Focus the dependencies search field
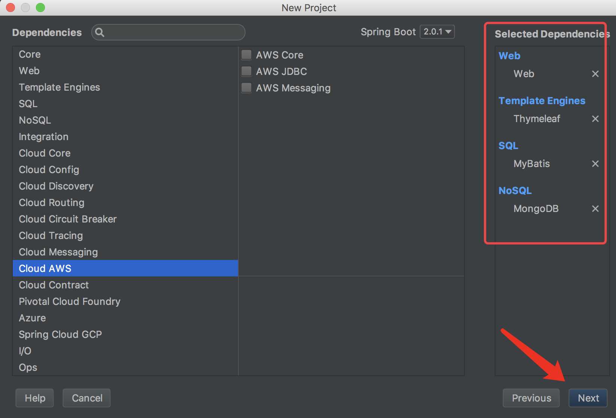Viewport: 616px width, 418px height. click(168, 32)
